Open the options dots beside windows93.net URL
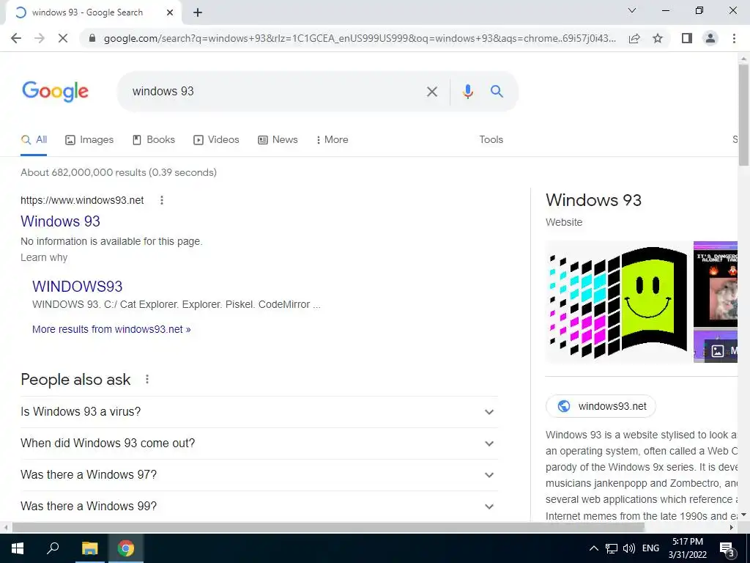This screenshot has height=563, width=750. (162, 200)
